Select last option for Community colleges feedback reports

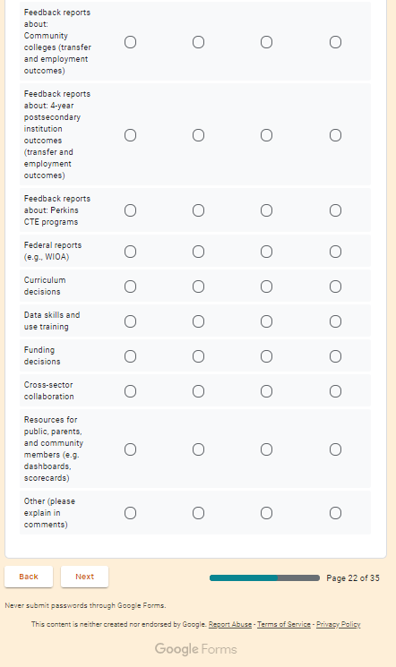coord(336,42)
